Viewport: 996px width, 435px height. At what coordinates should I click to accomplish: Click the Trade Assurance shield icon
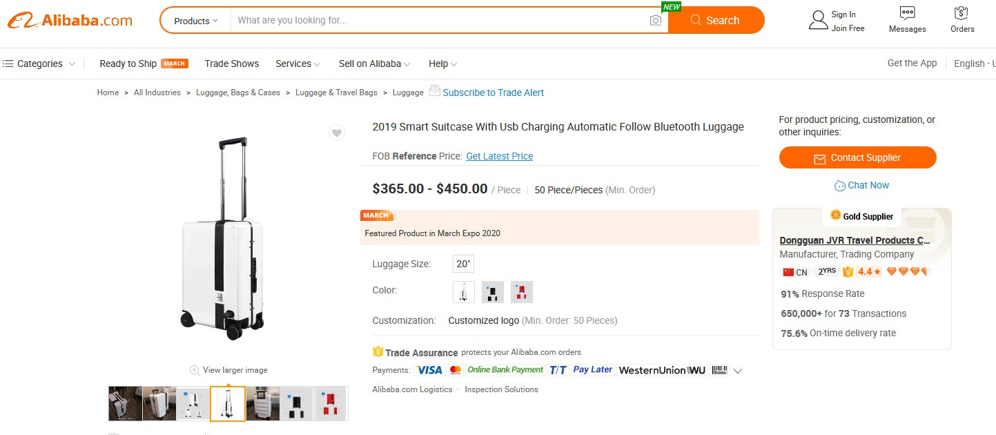point(377,352)
